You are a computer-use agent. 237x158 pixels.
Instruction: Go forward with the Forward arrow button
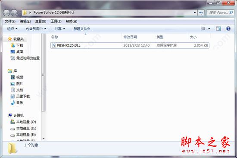tap(14, 13)
